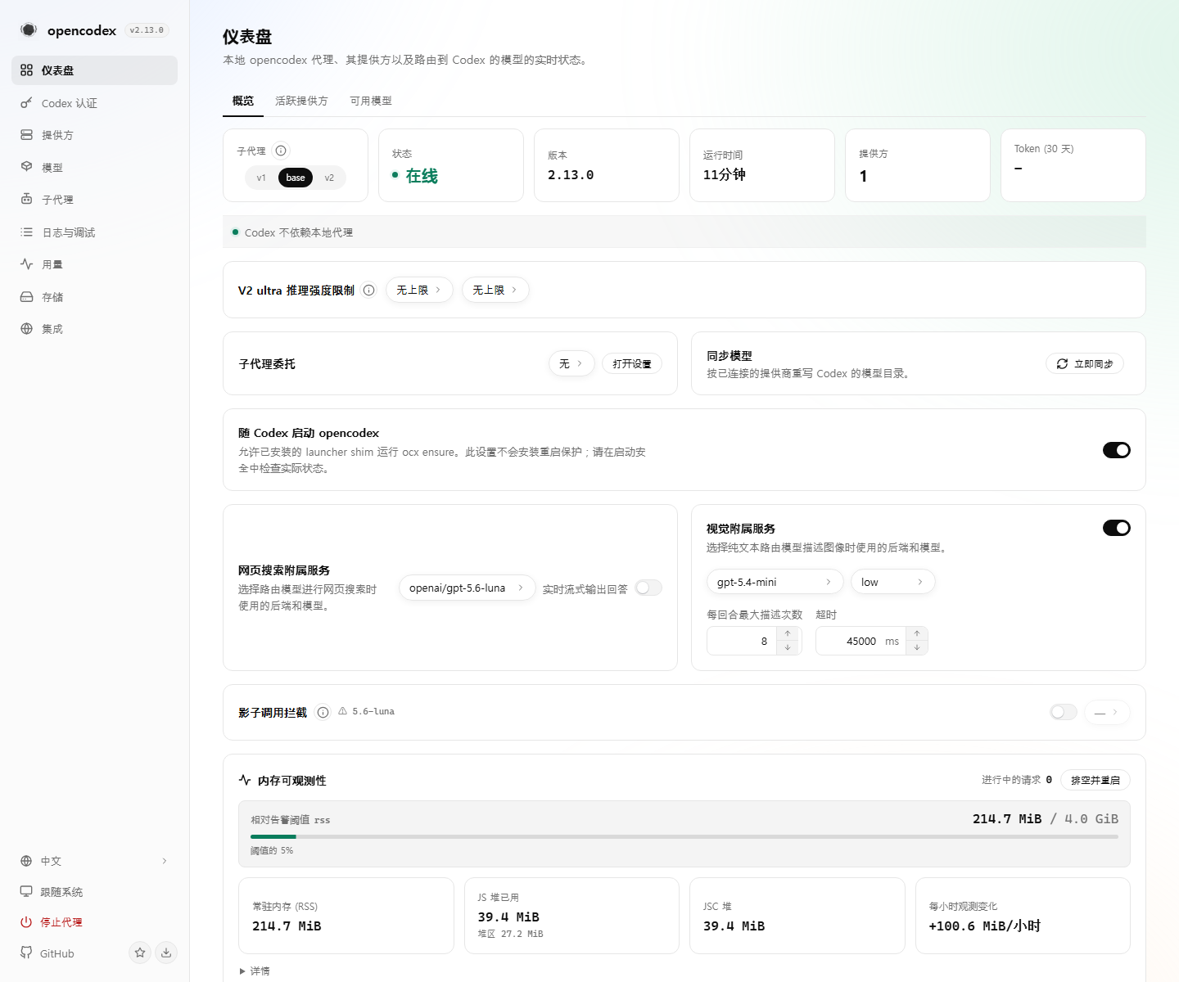
Task: Click the 日志与调试 list icon
Action: click(26, 232)
